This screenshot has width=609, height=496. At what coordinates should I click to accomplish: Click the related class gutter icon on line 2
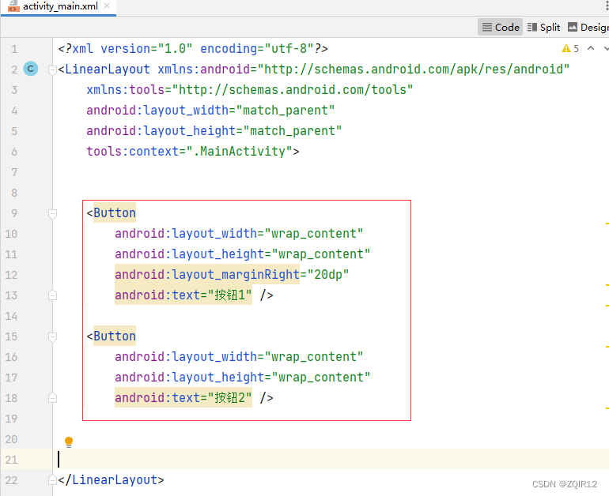(x=31, y=69)
